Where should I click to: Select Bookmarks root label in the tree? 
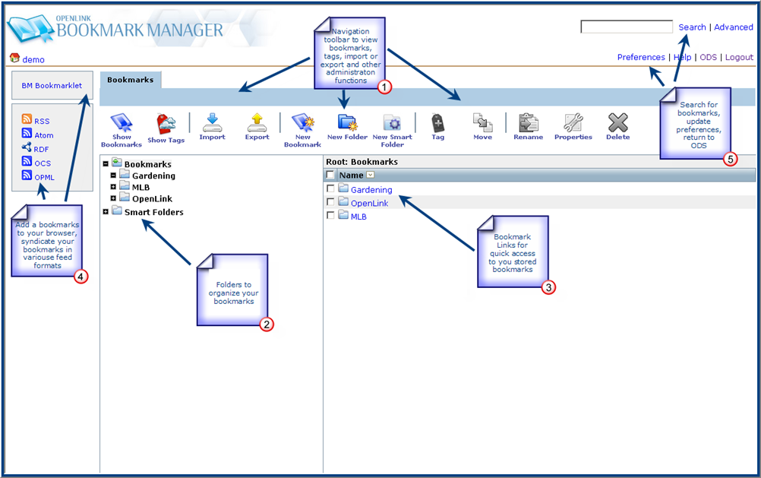click(x=147, y=164)
